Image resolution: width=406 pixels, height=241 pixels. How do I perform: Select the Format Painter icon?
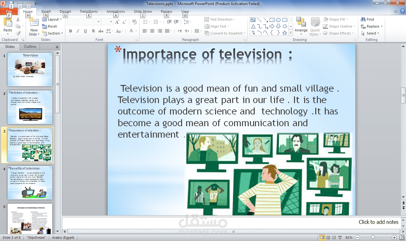[19, 33]
